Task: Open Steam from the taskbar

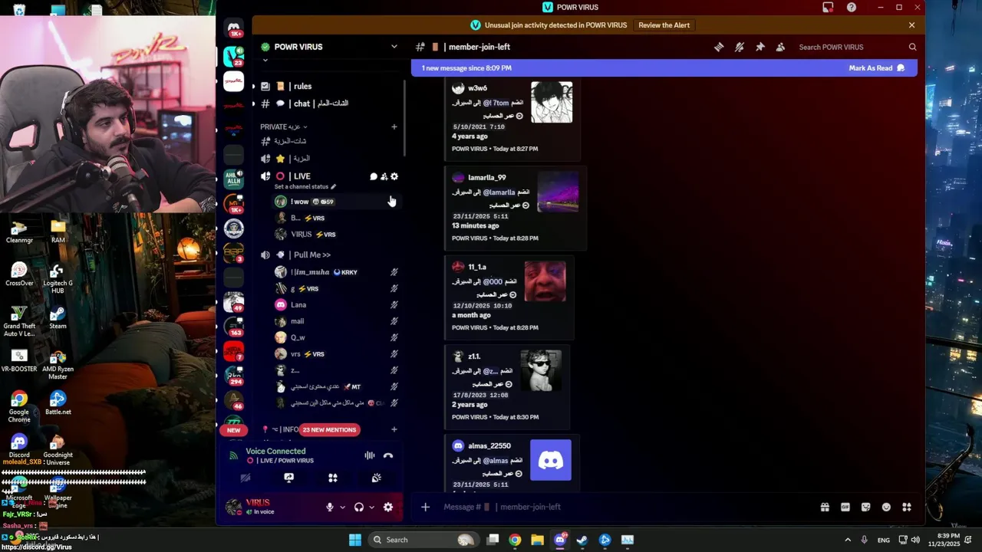Action: point(582,540)
